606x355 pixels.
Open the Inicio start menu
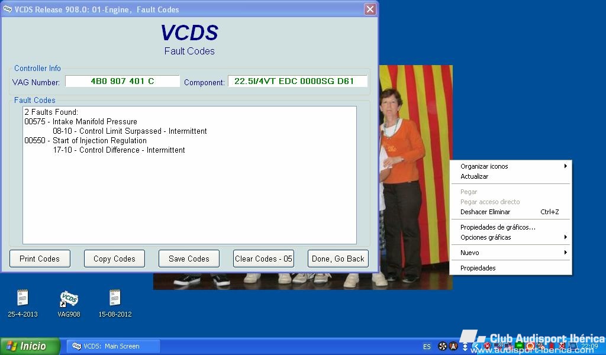coord(30,346)
